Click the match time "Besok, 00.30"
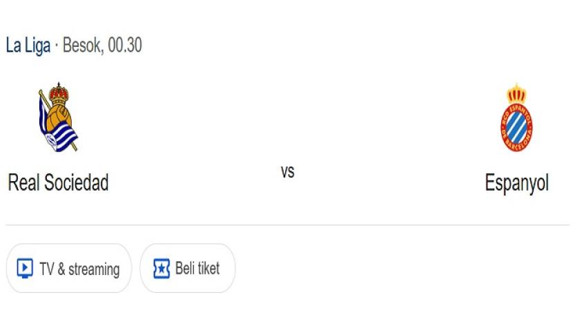 (102, 46)
